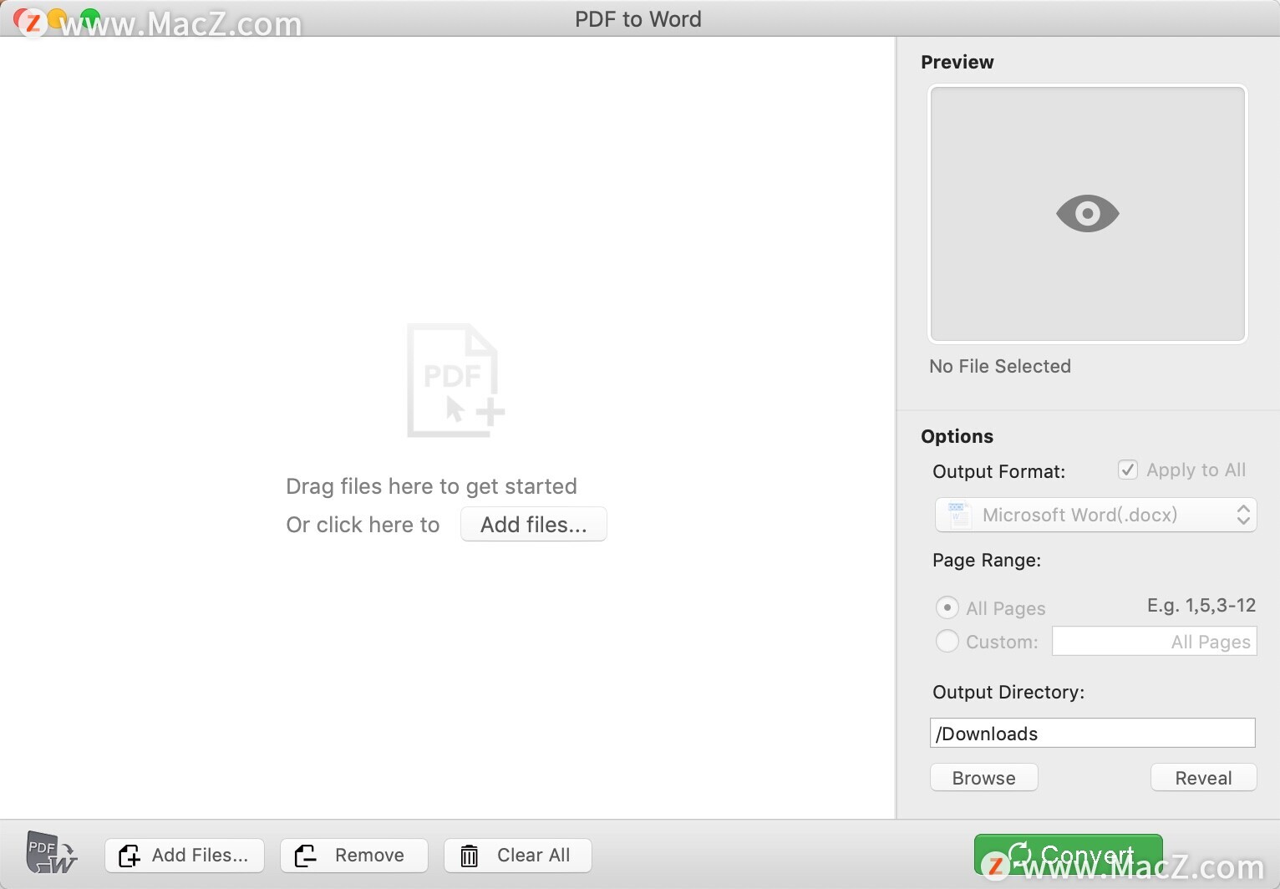
Task: Click Add Files... in bottom toolbar
Action: point(185,856)
